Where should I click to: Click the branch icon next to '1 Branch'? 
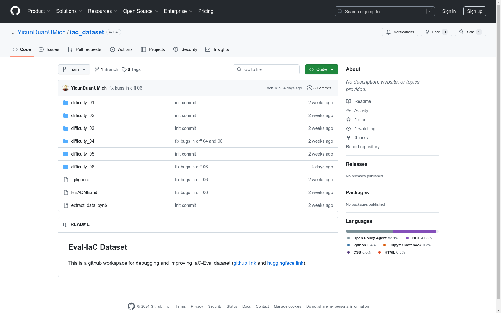pos(97,69)
